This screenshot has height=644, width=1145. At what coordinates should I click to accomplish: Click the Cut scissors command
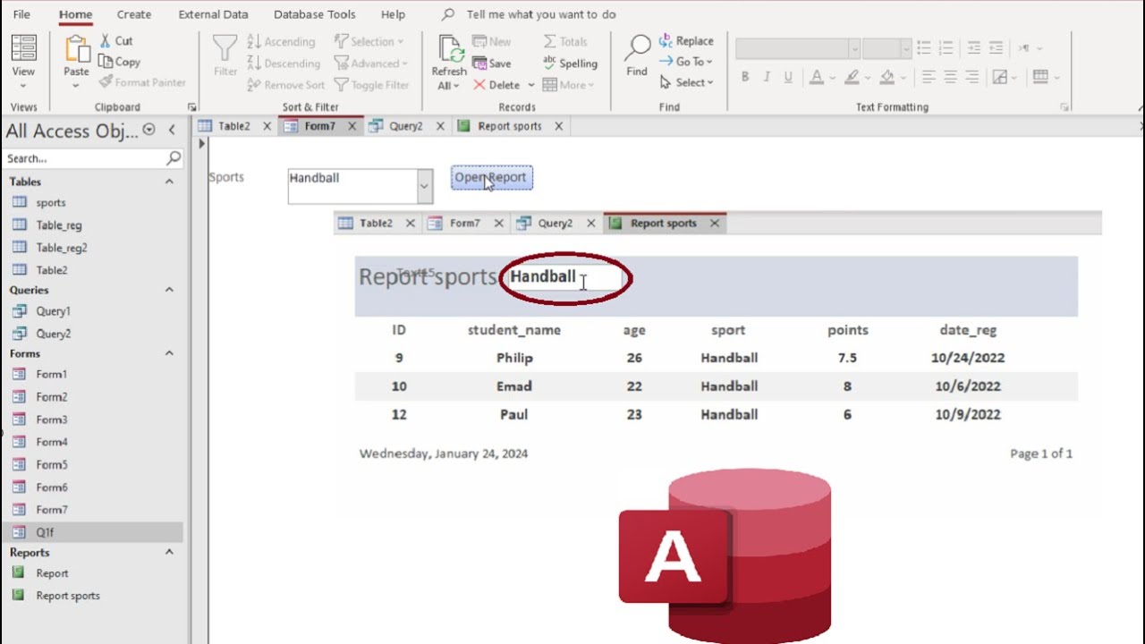(115, 40)
